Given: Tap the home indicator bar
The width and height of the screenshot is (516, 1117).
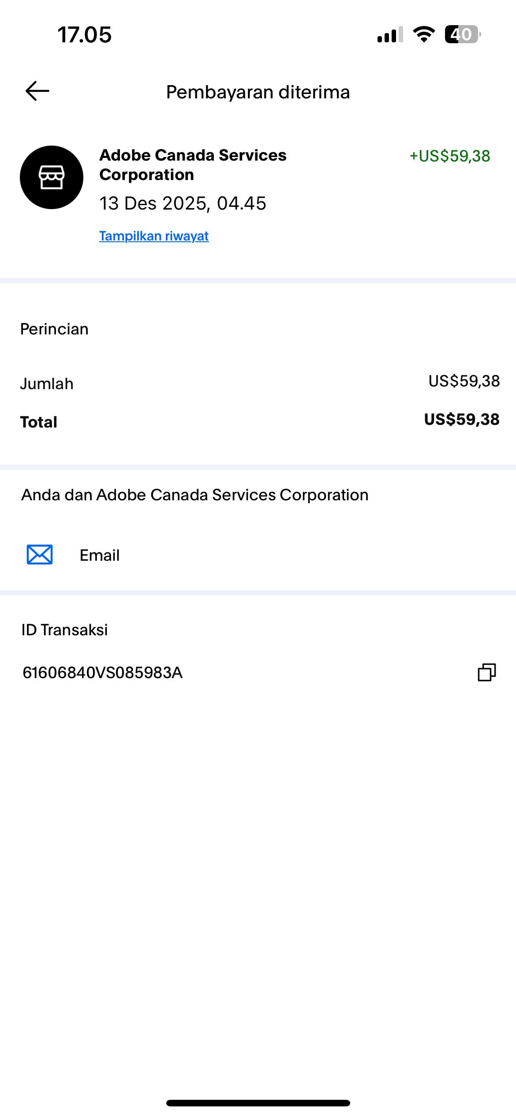Looking at the screenshot, I should click(258, 1103).
